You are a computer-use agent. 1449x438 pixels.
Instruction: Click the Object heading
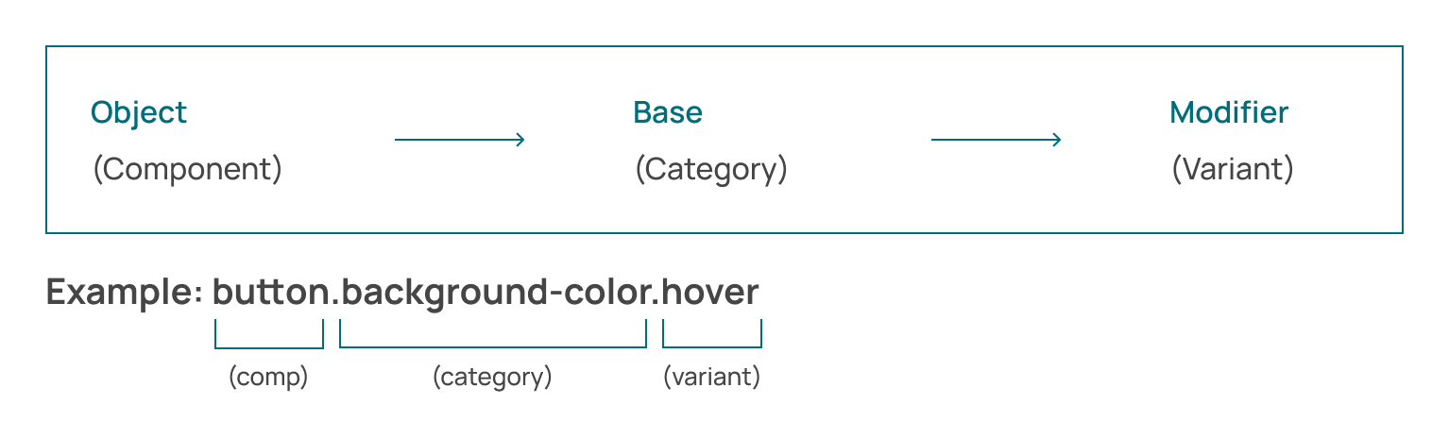(x=139, y=114)
